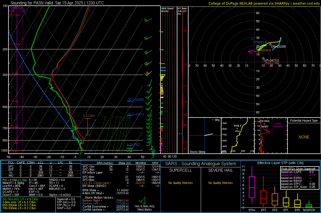Click the SFC-1km SRH row

[x=121, y=166]
